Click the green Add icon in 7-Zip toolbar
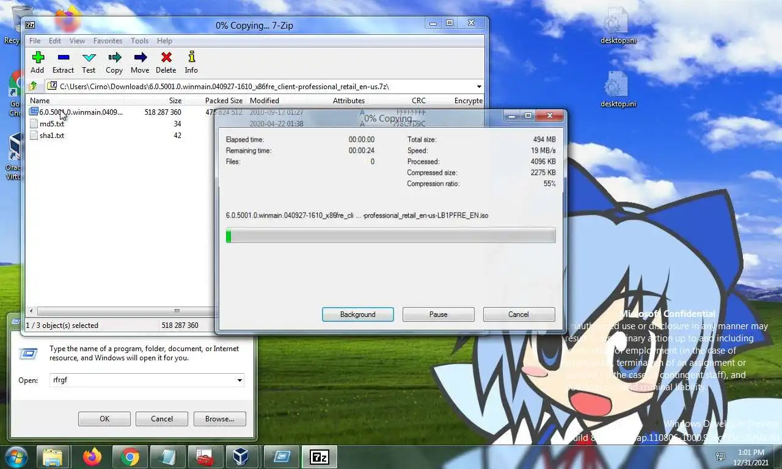 pos(38,57)
